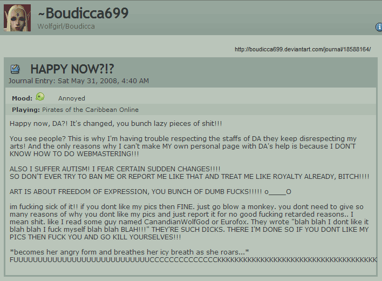
Task: Click the Boudicca699 avatar image
Action: click(x=17, y=18)
